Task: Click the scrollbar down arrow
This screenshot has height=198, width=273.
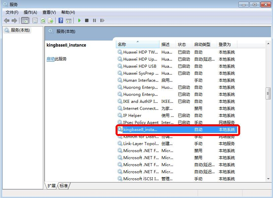Action: [x=268, y=179]
